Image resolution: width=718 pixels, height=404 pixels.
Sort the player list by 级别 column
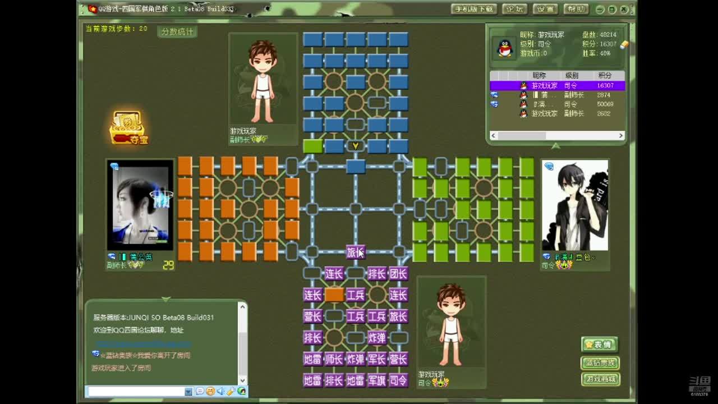point(572,75)
